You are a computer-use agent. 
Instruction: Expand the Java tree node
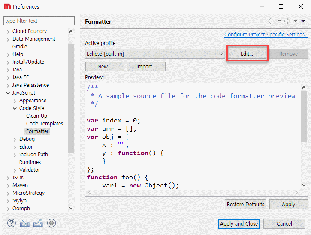point(8,70)
